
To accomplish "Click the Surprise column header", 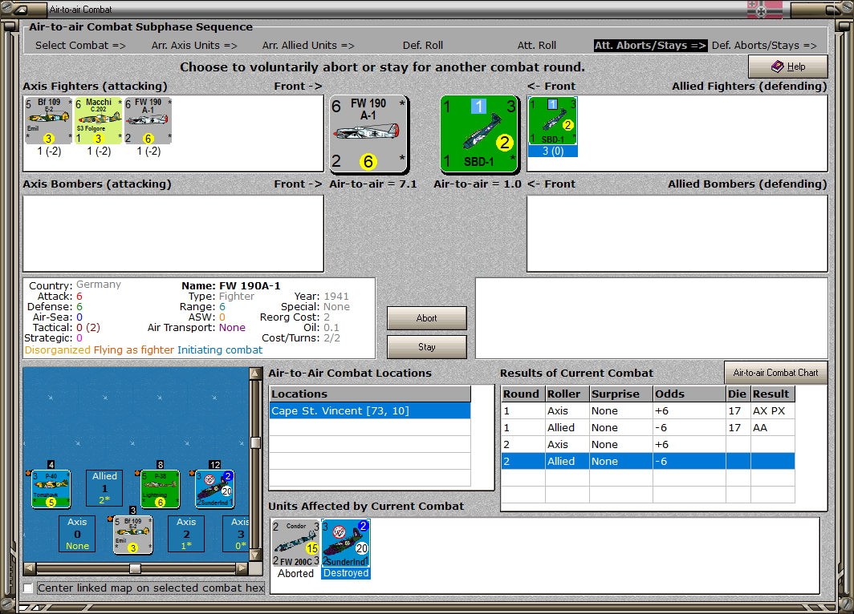I will click(x=621, y=394).
